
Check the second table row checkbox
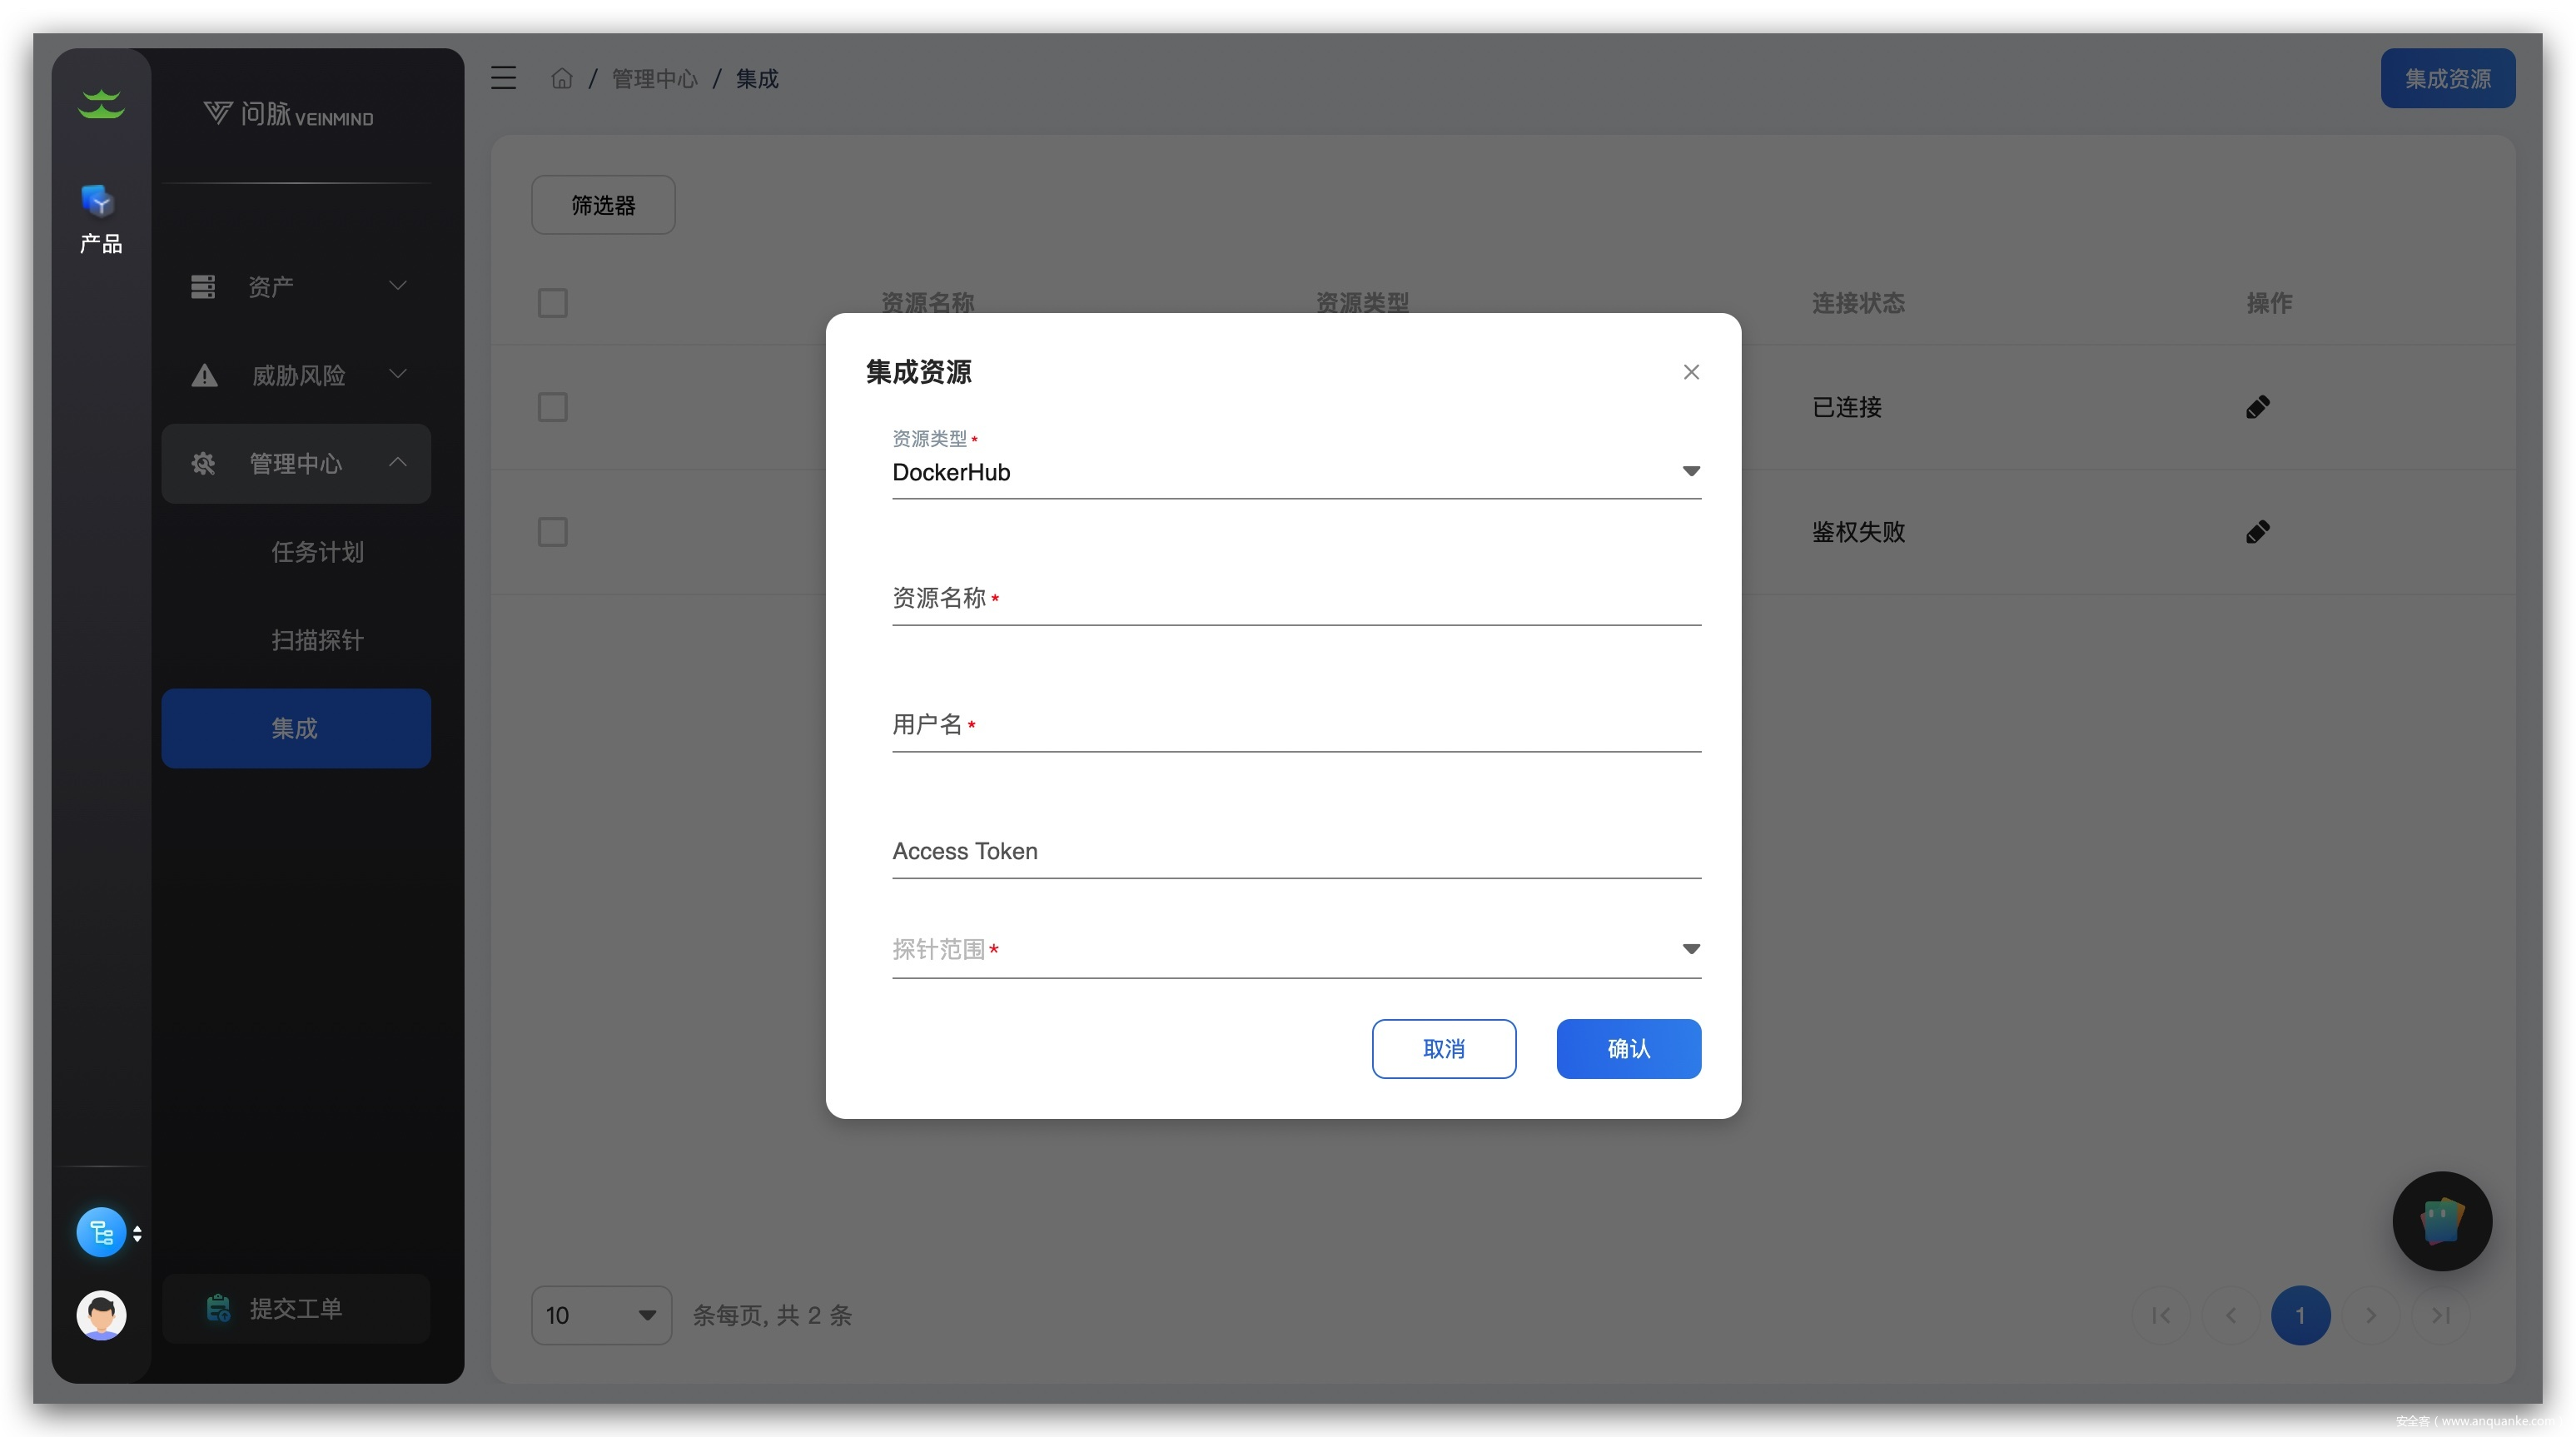click(552, 532)
